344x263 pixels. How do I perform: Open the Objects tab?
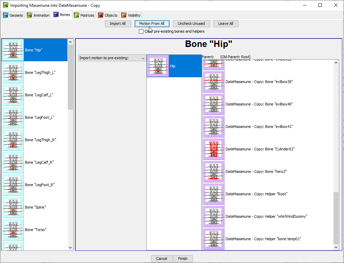[x=108, y=15]
